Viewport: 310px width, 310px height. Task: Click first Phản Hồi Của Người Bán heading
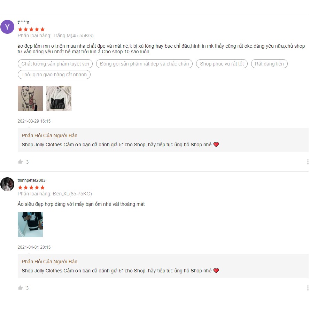[x=49, y=135]
